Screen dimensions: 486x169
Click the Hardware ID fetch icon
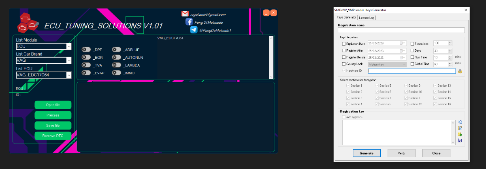pyautogui.click(x=460, y=71)
